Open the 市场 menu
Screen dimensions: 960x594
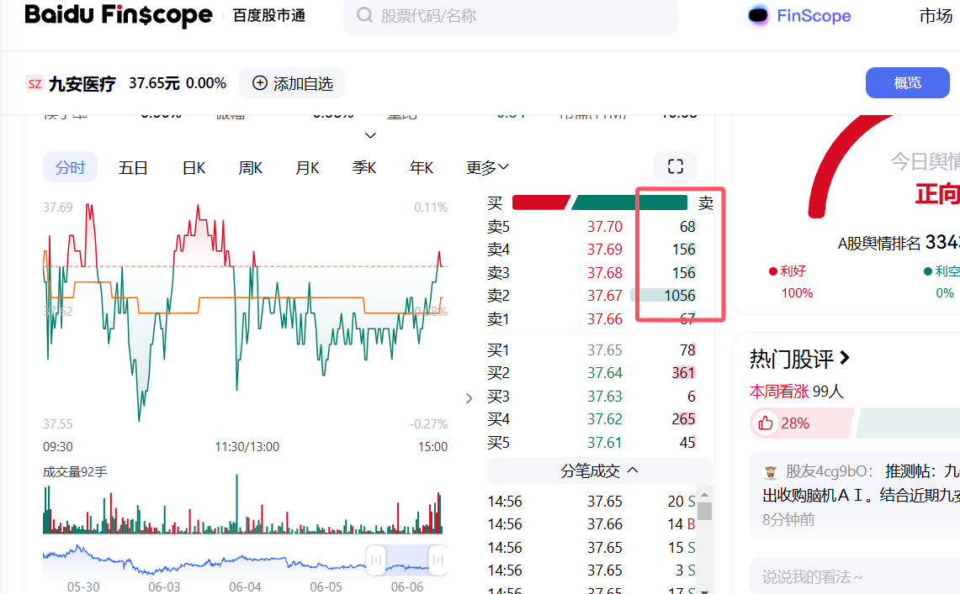pyautogui.click(x=936, y=16)
